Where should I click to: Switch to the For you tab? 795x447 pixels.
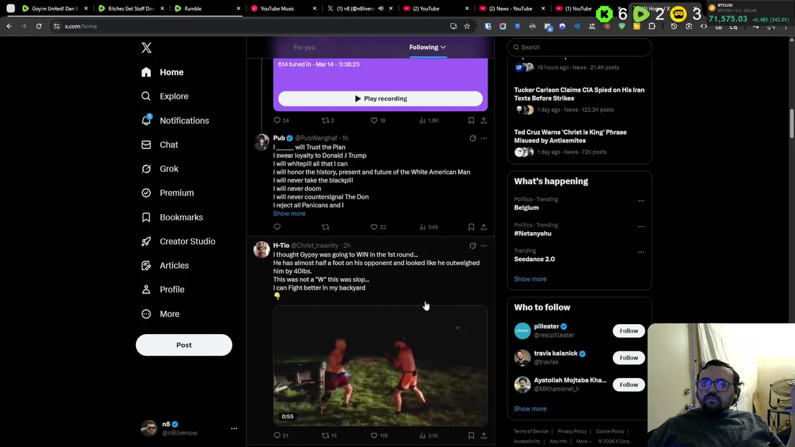click(304, 47)
